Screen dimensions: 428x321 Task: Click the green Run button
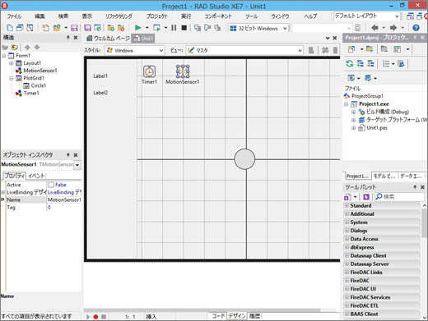(x=138, y=28)
